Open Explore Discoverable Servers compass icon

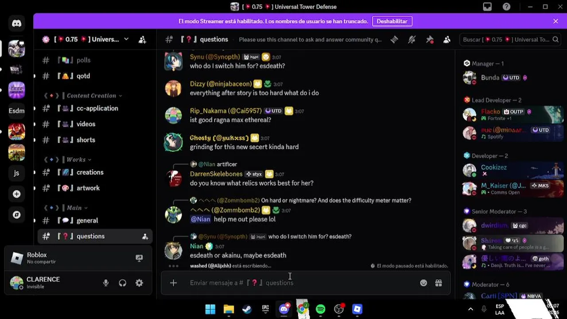pyautogui.click(x=16, y=215)
